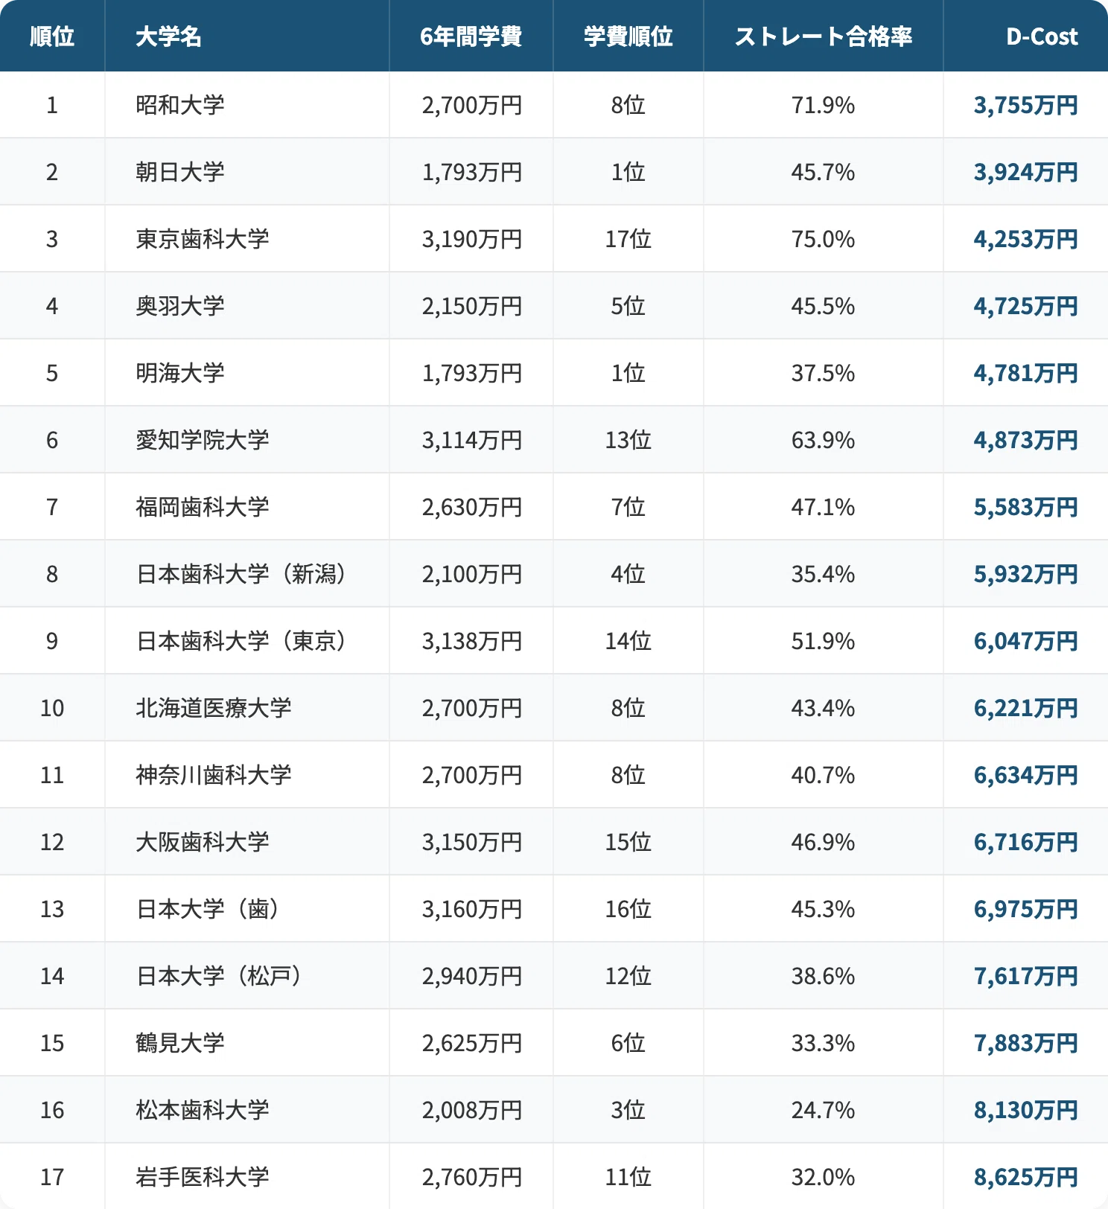Select the university name '東京歯科大学'
The image size is (1108, 1209).
(x=203, y=239)
